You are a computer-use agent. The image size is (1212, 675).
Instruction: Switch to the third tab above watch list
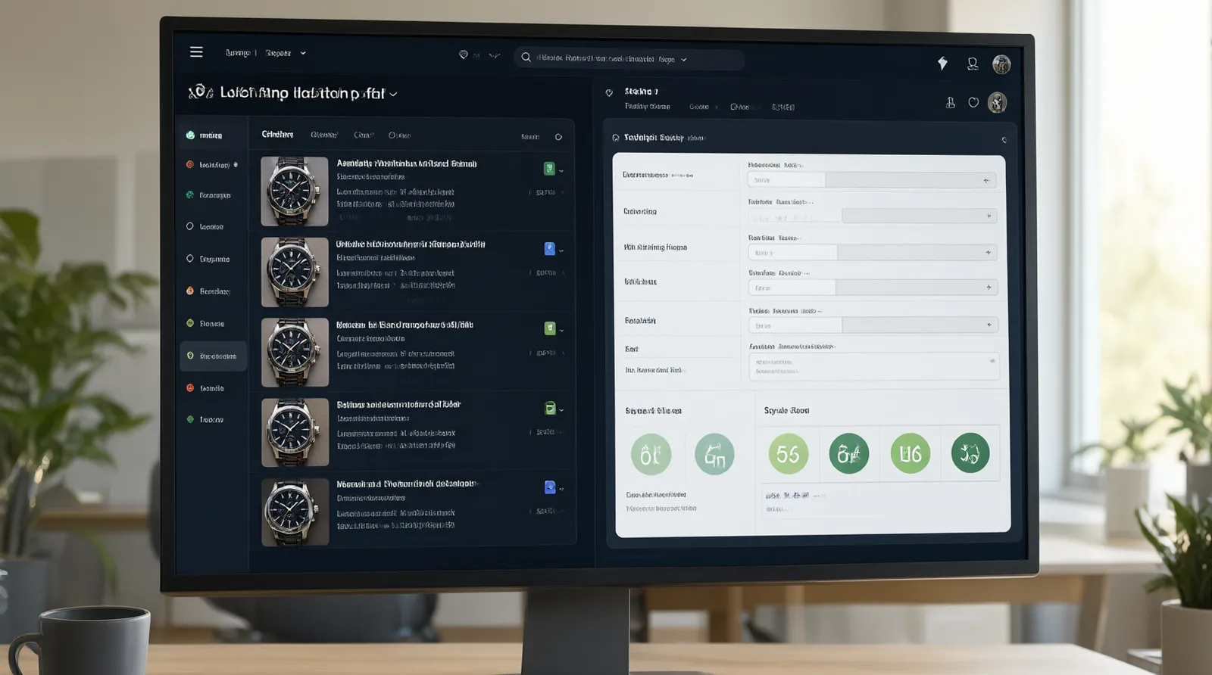(x=364, y=135)
